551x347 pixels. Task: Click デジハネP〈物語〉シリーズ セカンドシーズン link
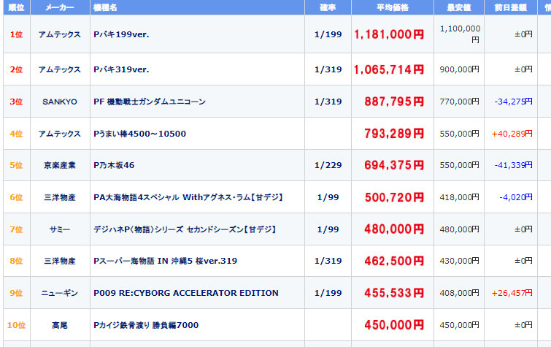pos(185,229)
